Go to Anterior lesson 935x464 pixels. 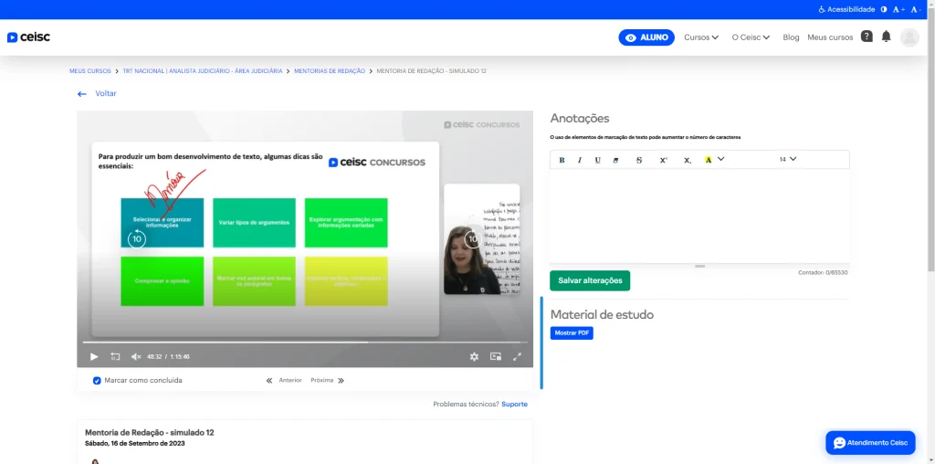[x=290, y=381]
